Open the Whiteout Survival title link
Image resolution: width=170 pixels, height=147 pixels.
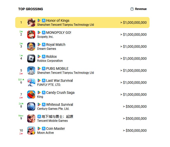coord(59,104)
